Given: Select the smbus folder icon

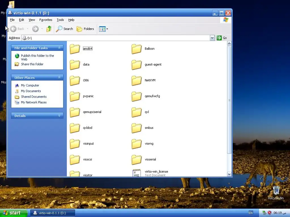Looking at the screenshot, I should coord(137,128).
